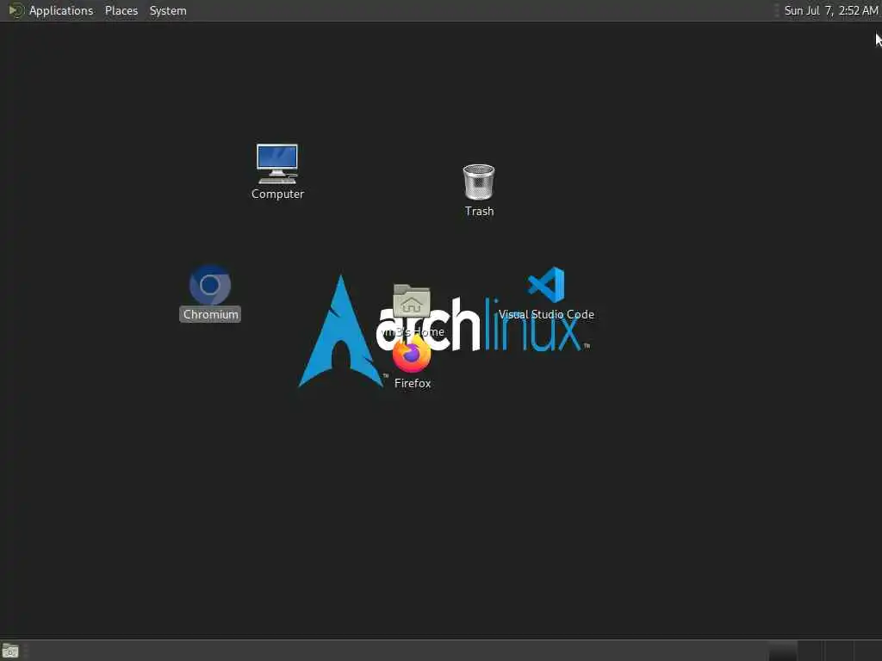Click the clock showing Sun Jul 7
Screen dimensions: 882x661
pos(831,10)
